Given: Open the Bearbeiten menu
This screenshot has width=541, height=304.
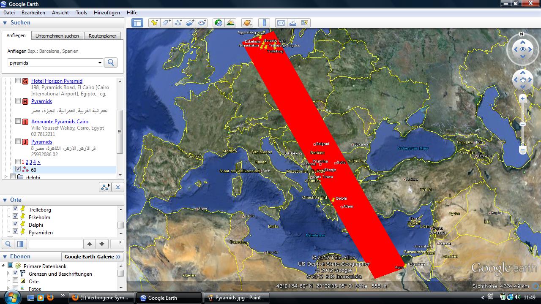Looking at the screenshot, I should coord(33,13).
